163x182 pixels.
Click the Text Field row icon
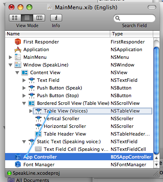tap(31, 80)
